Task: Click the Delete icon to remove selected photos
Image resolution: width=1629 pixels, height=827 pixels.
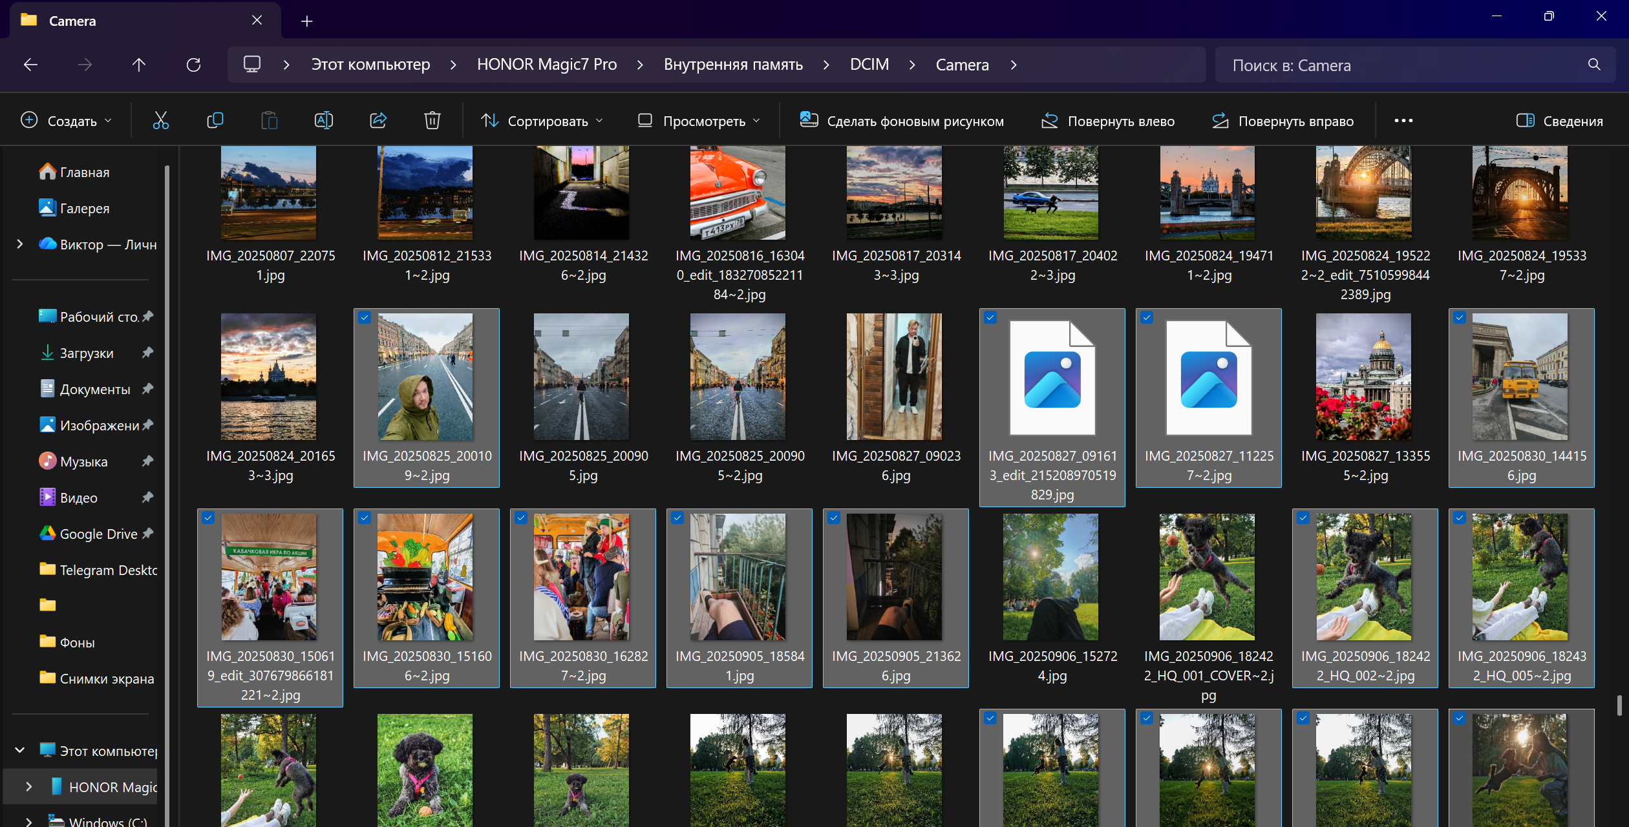Action: coord(432,120)
